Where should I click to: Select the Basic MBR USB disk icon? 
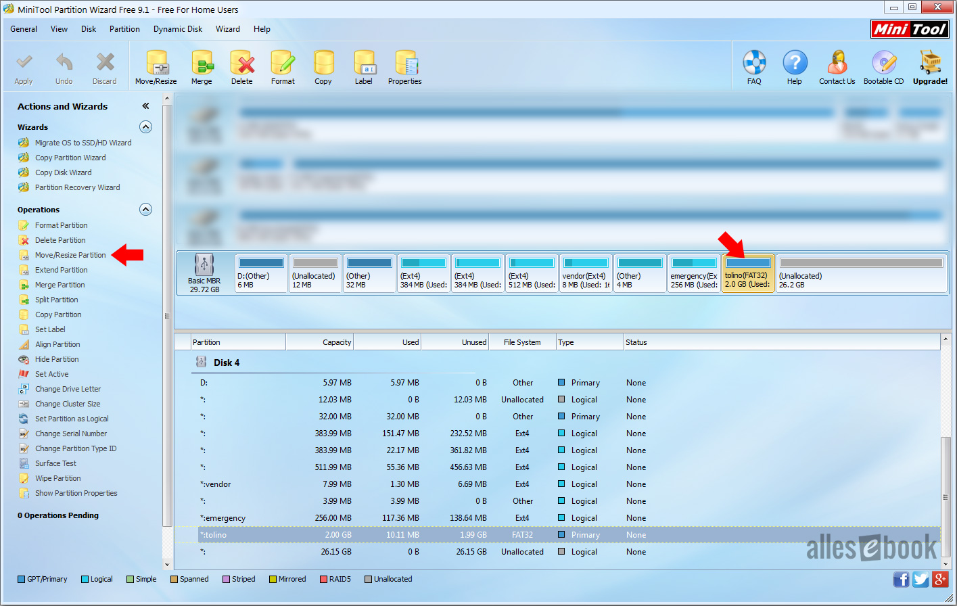pos(204,264)
